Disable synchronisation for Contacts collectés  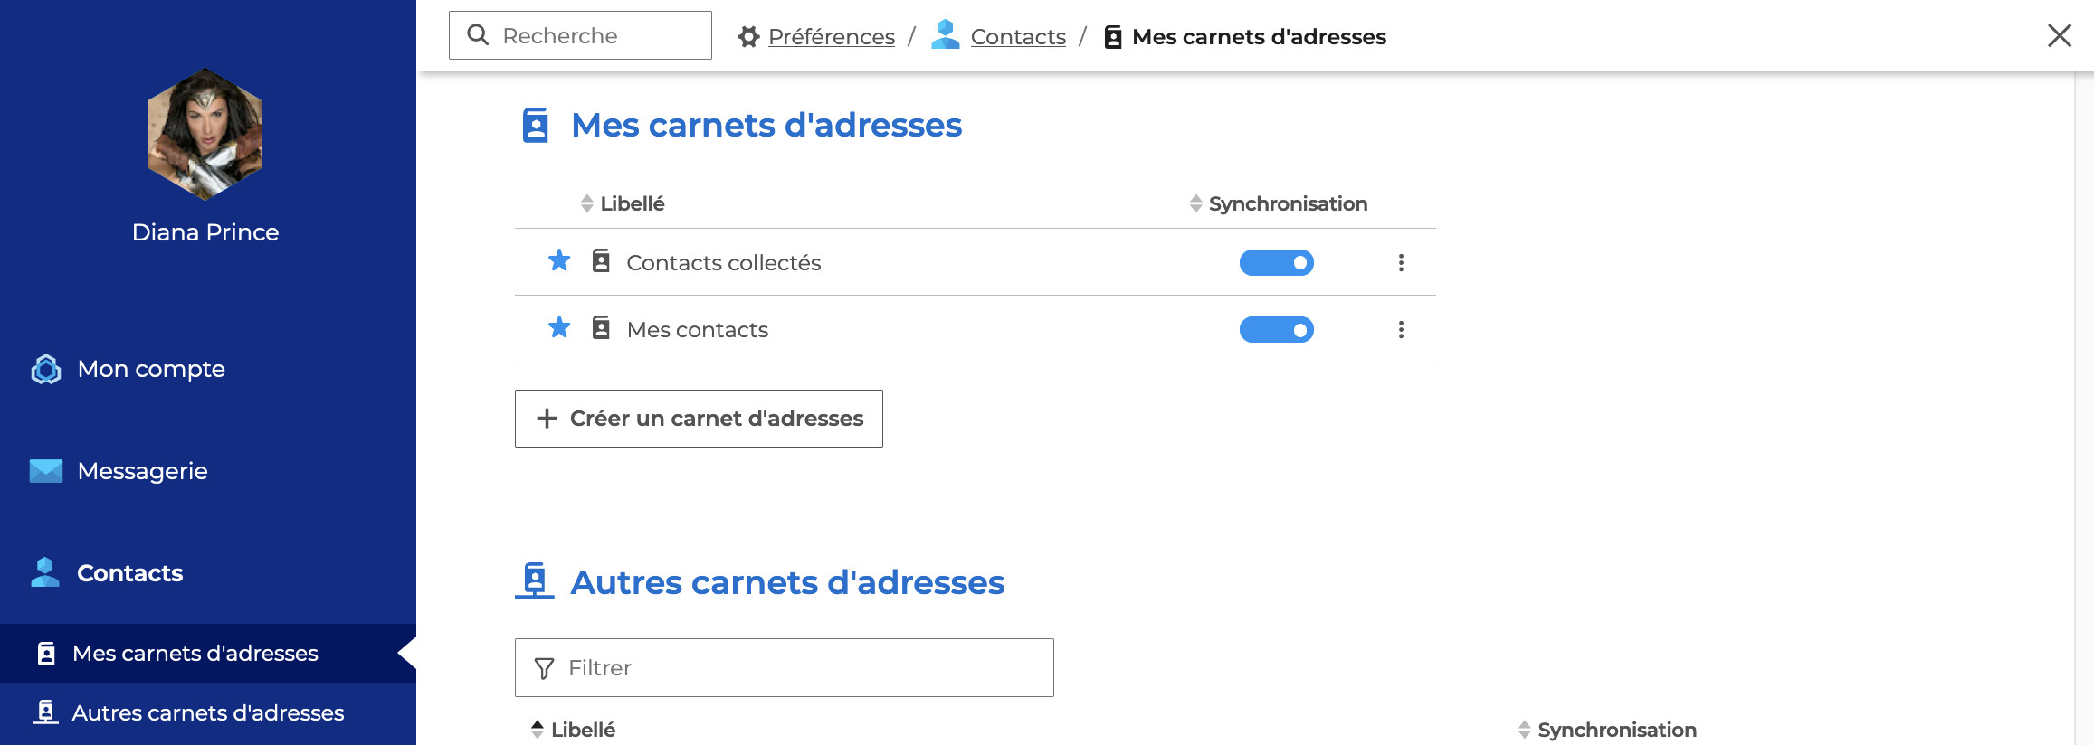pos(1276,263)
